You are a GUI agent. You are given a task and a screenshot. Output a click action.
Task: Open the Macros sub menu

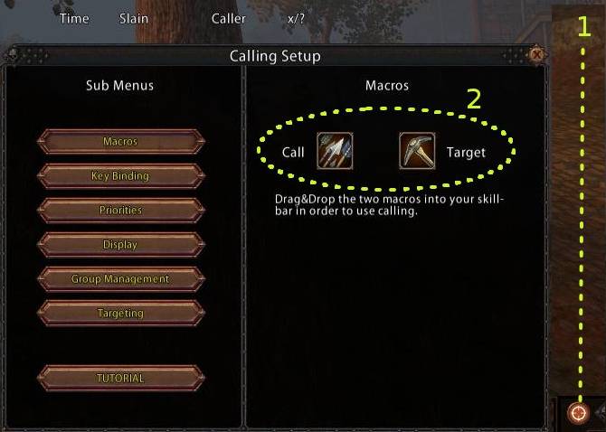pos(120,141)
